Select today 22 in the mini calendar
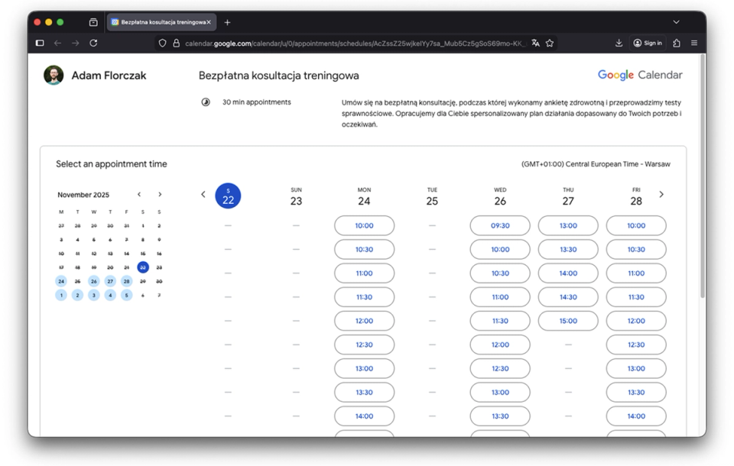The image size is (734, 466). click(x=143, y=267)
